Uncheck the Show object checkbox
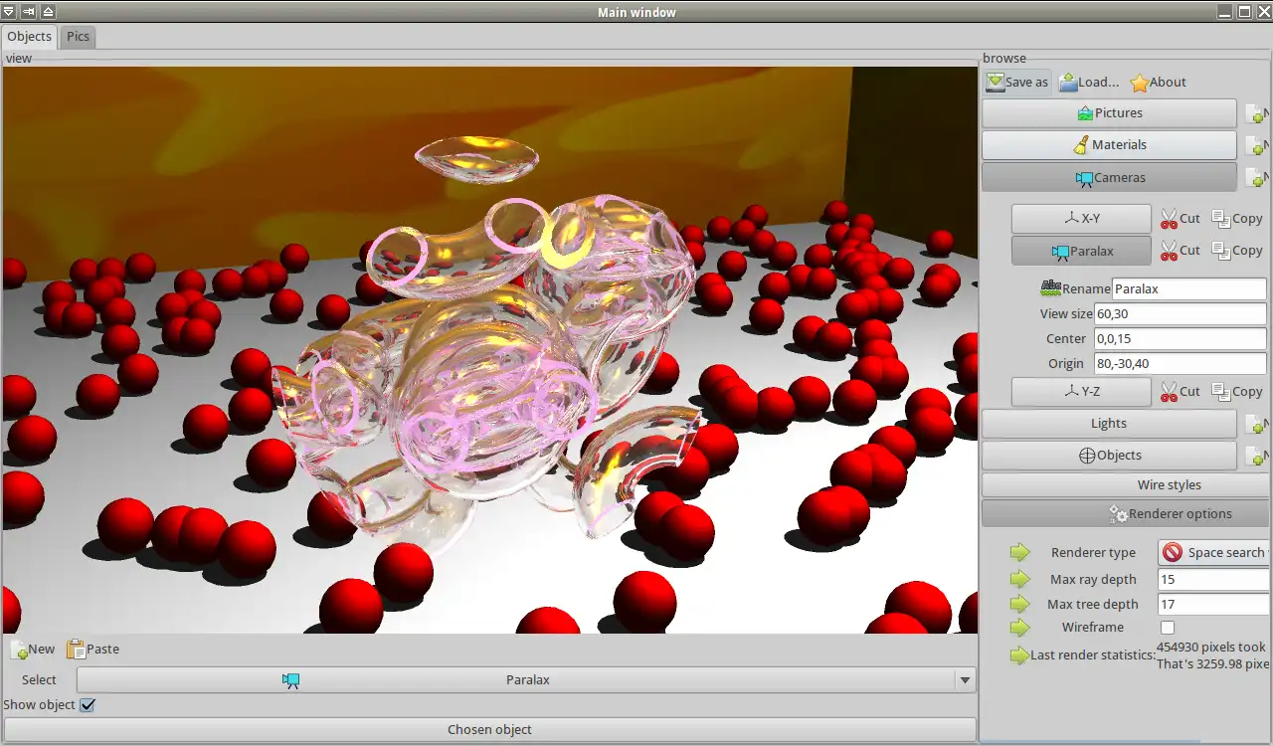 (88, 705)
